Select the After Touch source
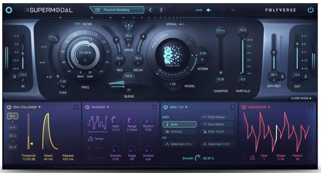 point(217,132)
